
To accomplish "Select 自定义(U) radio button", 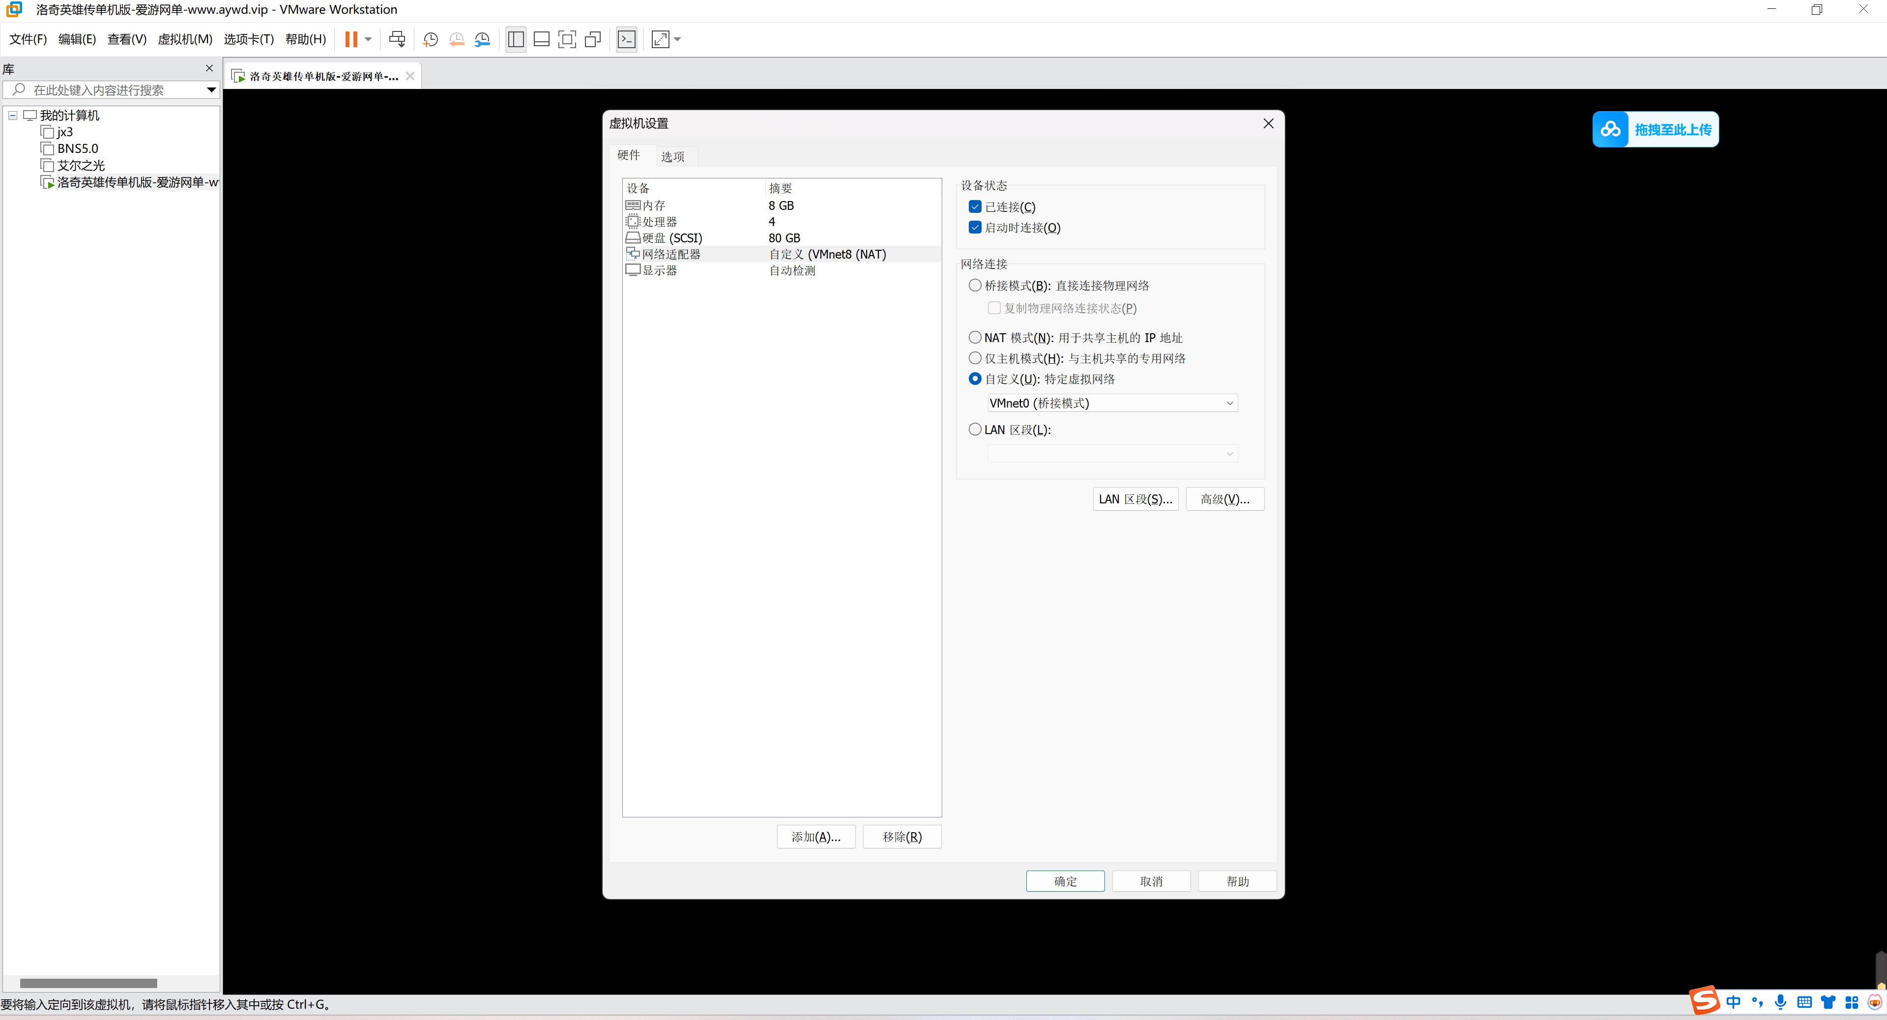I will tap(975, 378).
